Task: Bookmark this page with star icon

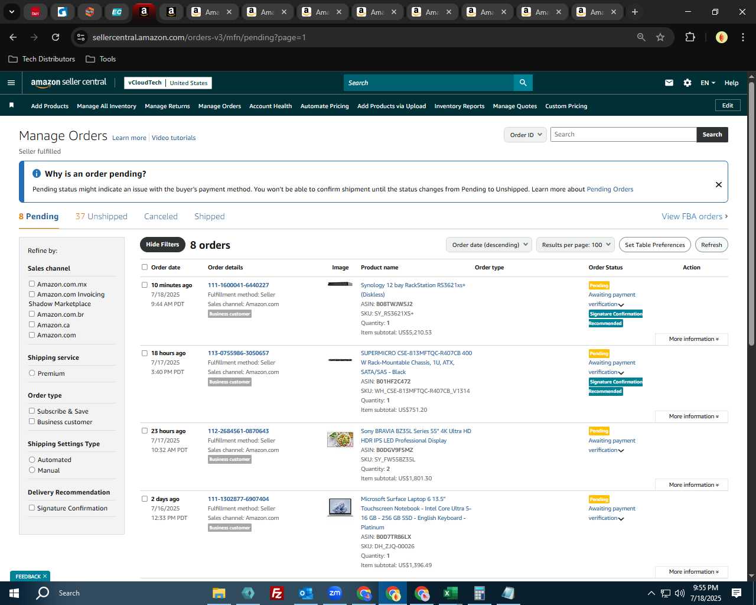Action: (660, 37)
